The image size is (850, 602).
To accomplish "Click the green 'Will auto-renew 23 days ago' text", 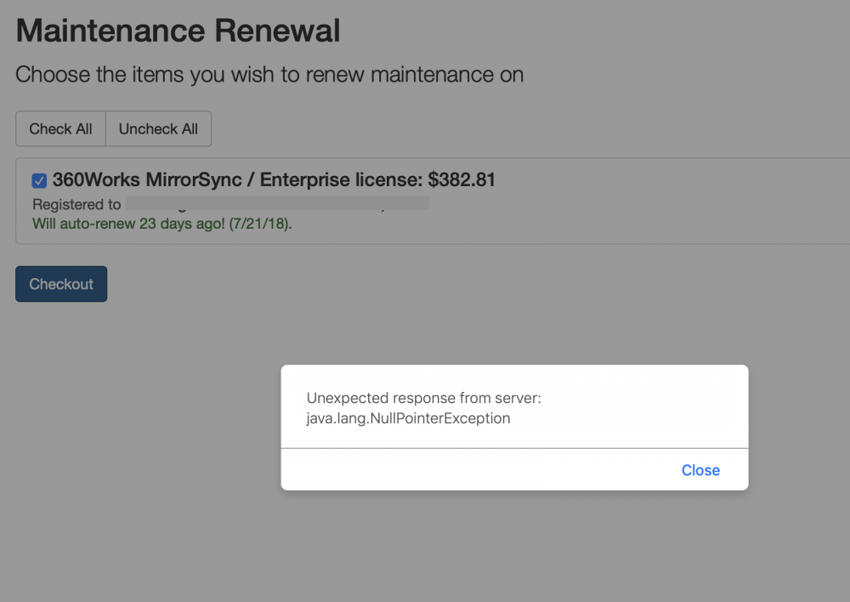I will click(x=162, y=224).
